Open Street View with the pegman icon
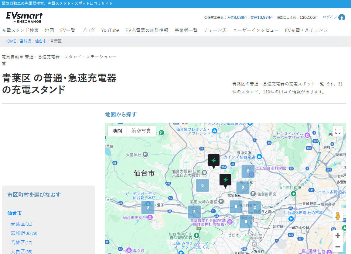351x254 pixels. point(338,216)
